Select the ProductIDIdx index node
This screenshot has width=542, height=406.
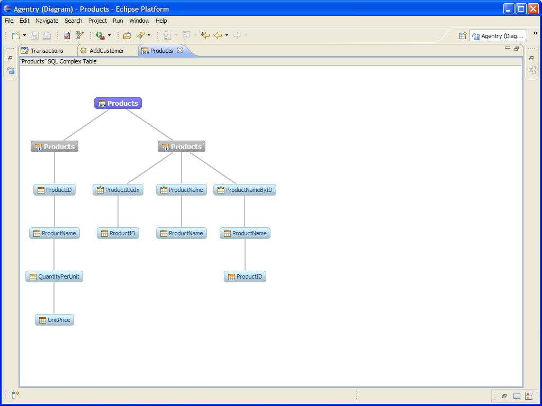(118, 190)
